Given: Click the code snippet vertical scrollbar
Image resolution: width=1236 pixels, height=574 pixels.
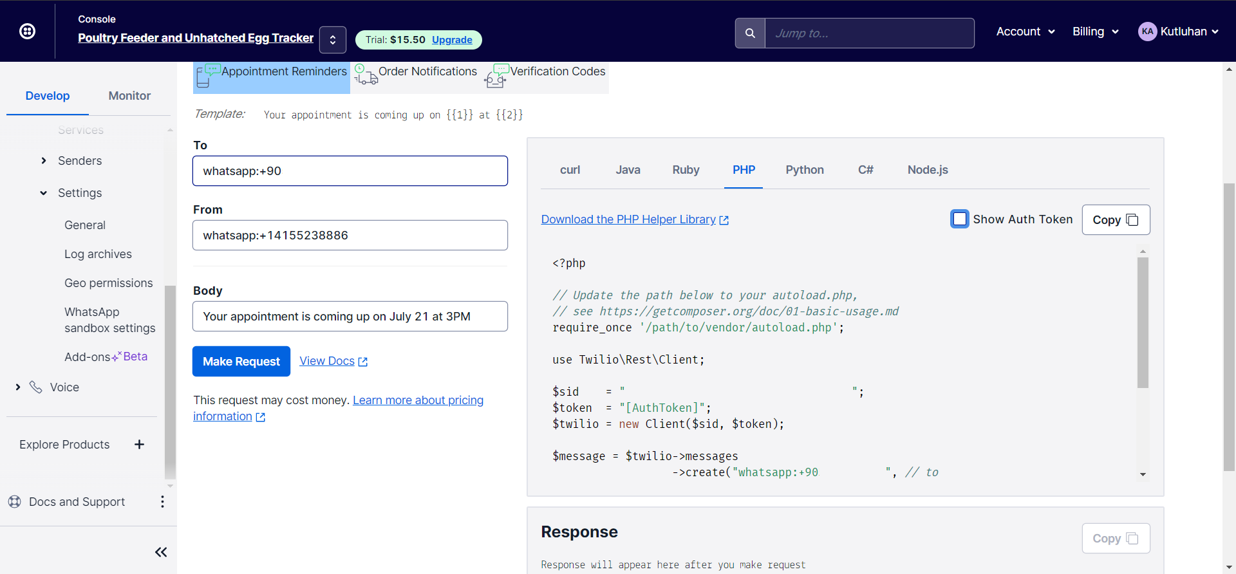Looking at the screenshot, I should pos(1143,322).
